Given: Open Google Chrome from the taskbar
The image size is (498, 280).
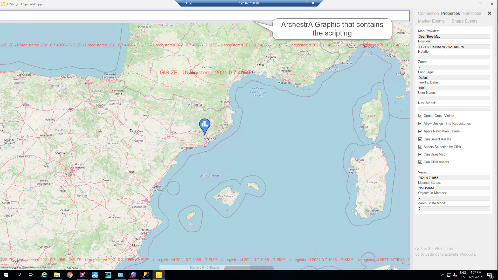Looking at the screenshot, I should (x=70, y=275).
